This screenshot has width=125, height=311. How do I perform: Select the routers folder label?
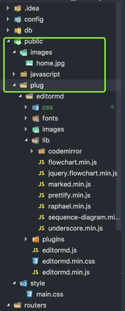[x=35, y=305]
